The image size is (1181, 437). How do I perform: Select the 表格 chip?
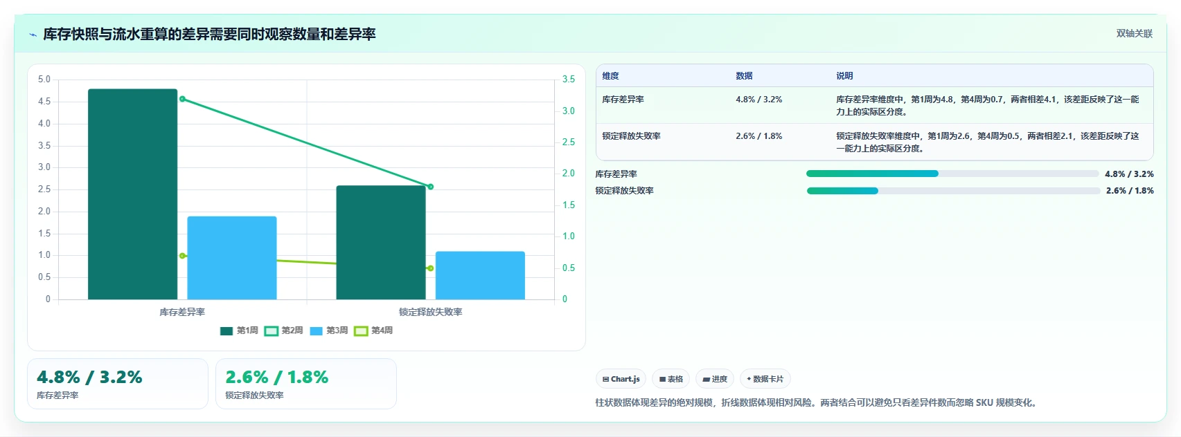click(x=671, y=379)
